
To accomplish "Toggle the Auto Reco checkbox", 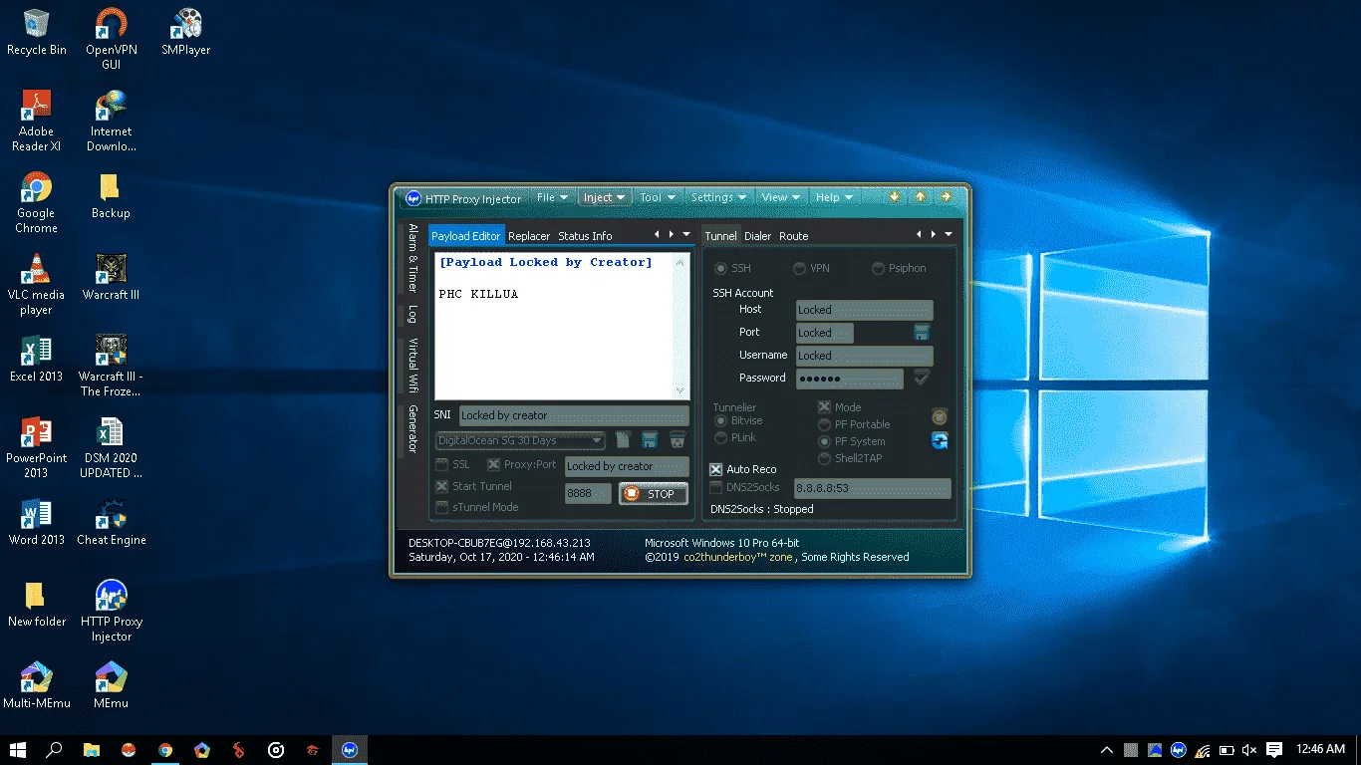I will pos(715,469).
